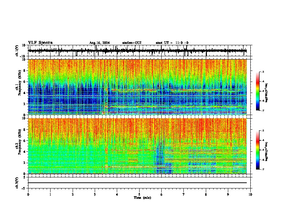This screenshot has width=282, height=218.
Task: Click the ch.1 spectrogram panel
Action: (137, 87)
